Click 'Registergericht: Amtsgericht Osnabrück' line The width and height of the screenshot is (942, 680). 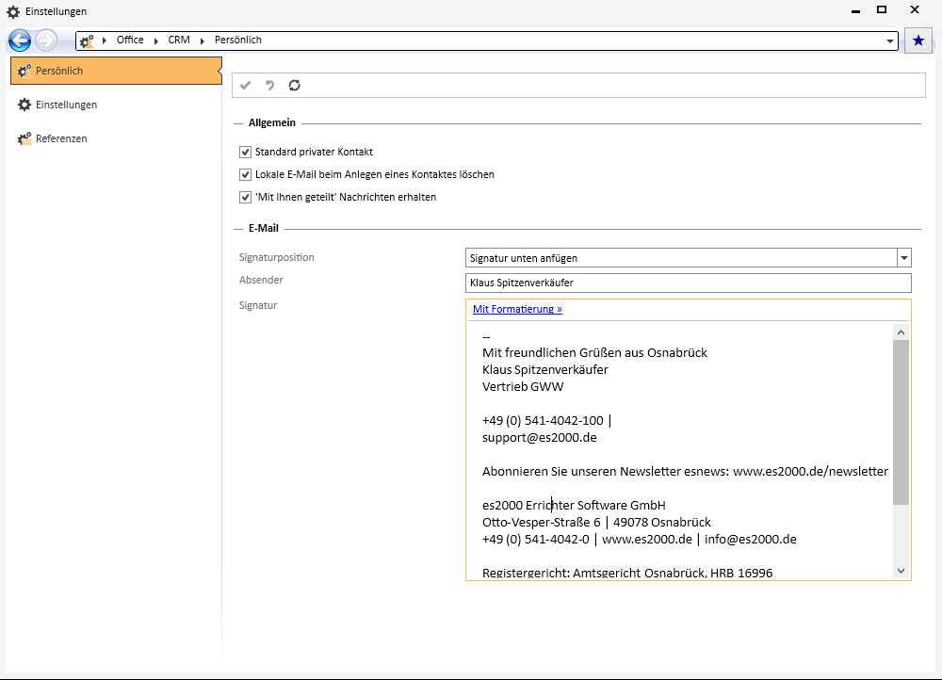627,573
